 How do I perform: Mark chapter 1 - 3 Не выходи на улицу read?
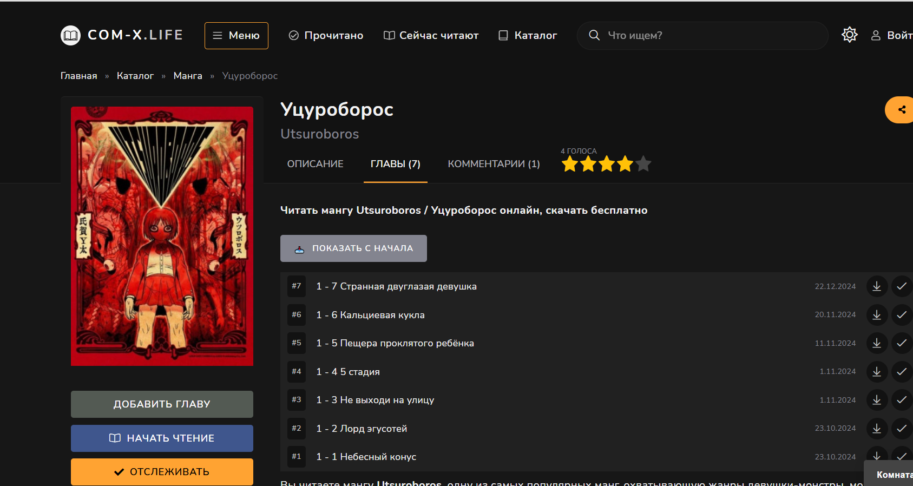(902, 400)
